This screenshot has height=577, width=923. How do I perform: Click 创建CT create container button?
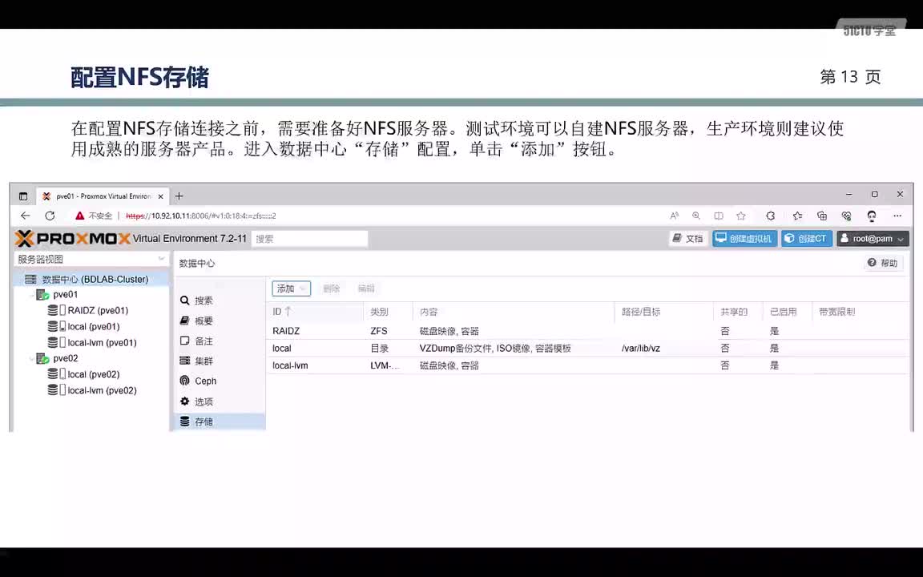(x=807, y=239)
